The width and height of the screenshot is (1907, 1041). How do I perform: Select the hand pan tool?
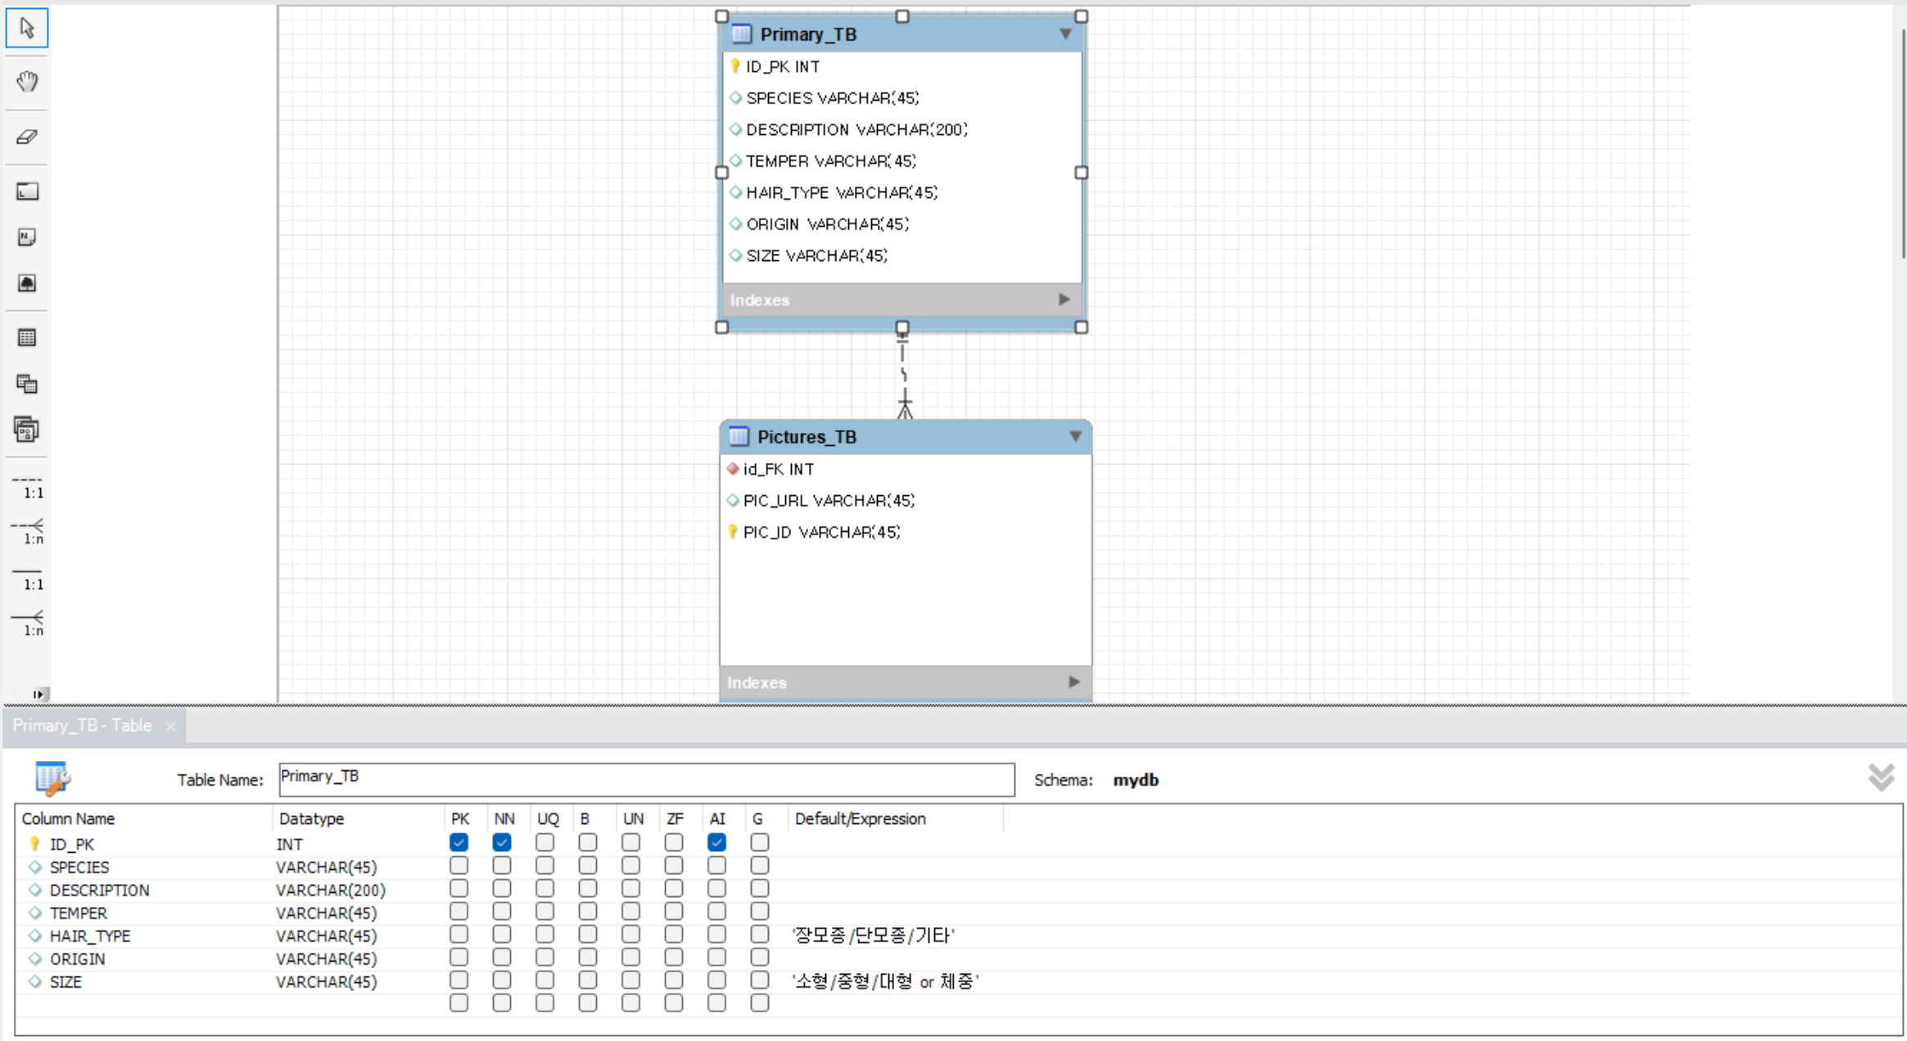pos(27,81)
